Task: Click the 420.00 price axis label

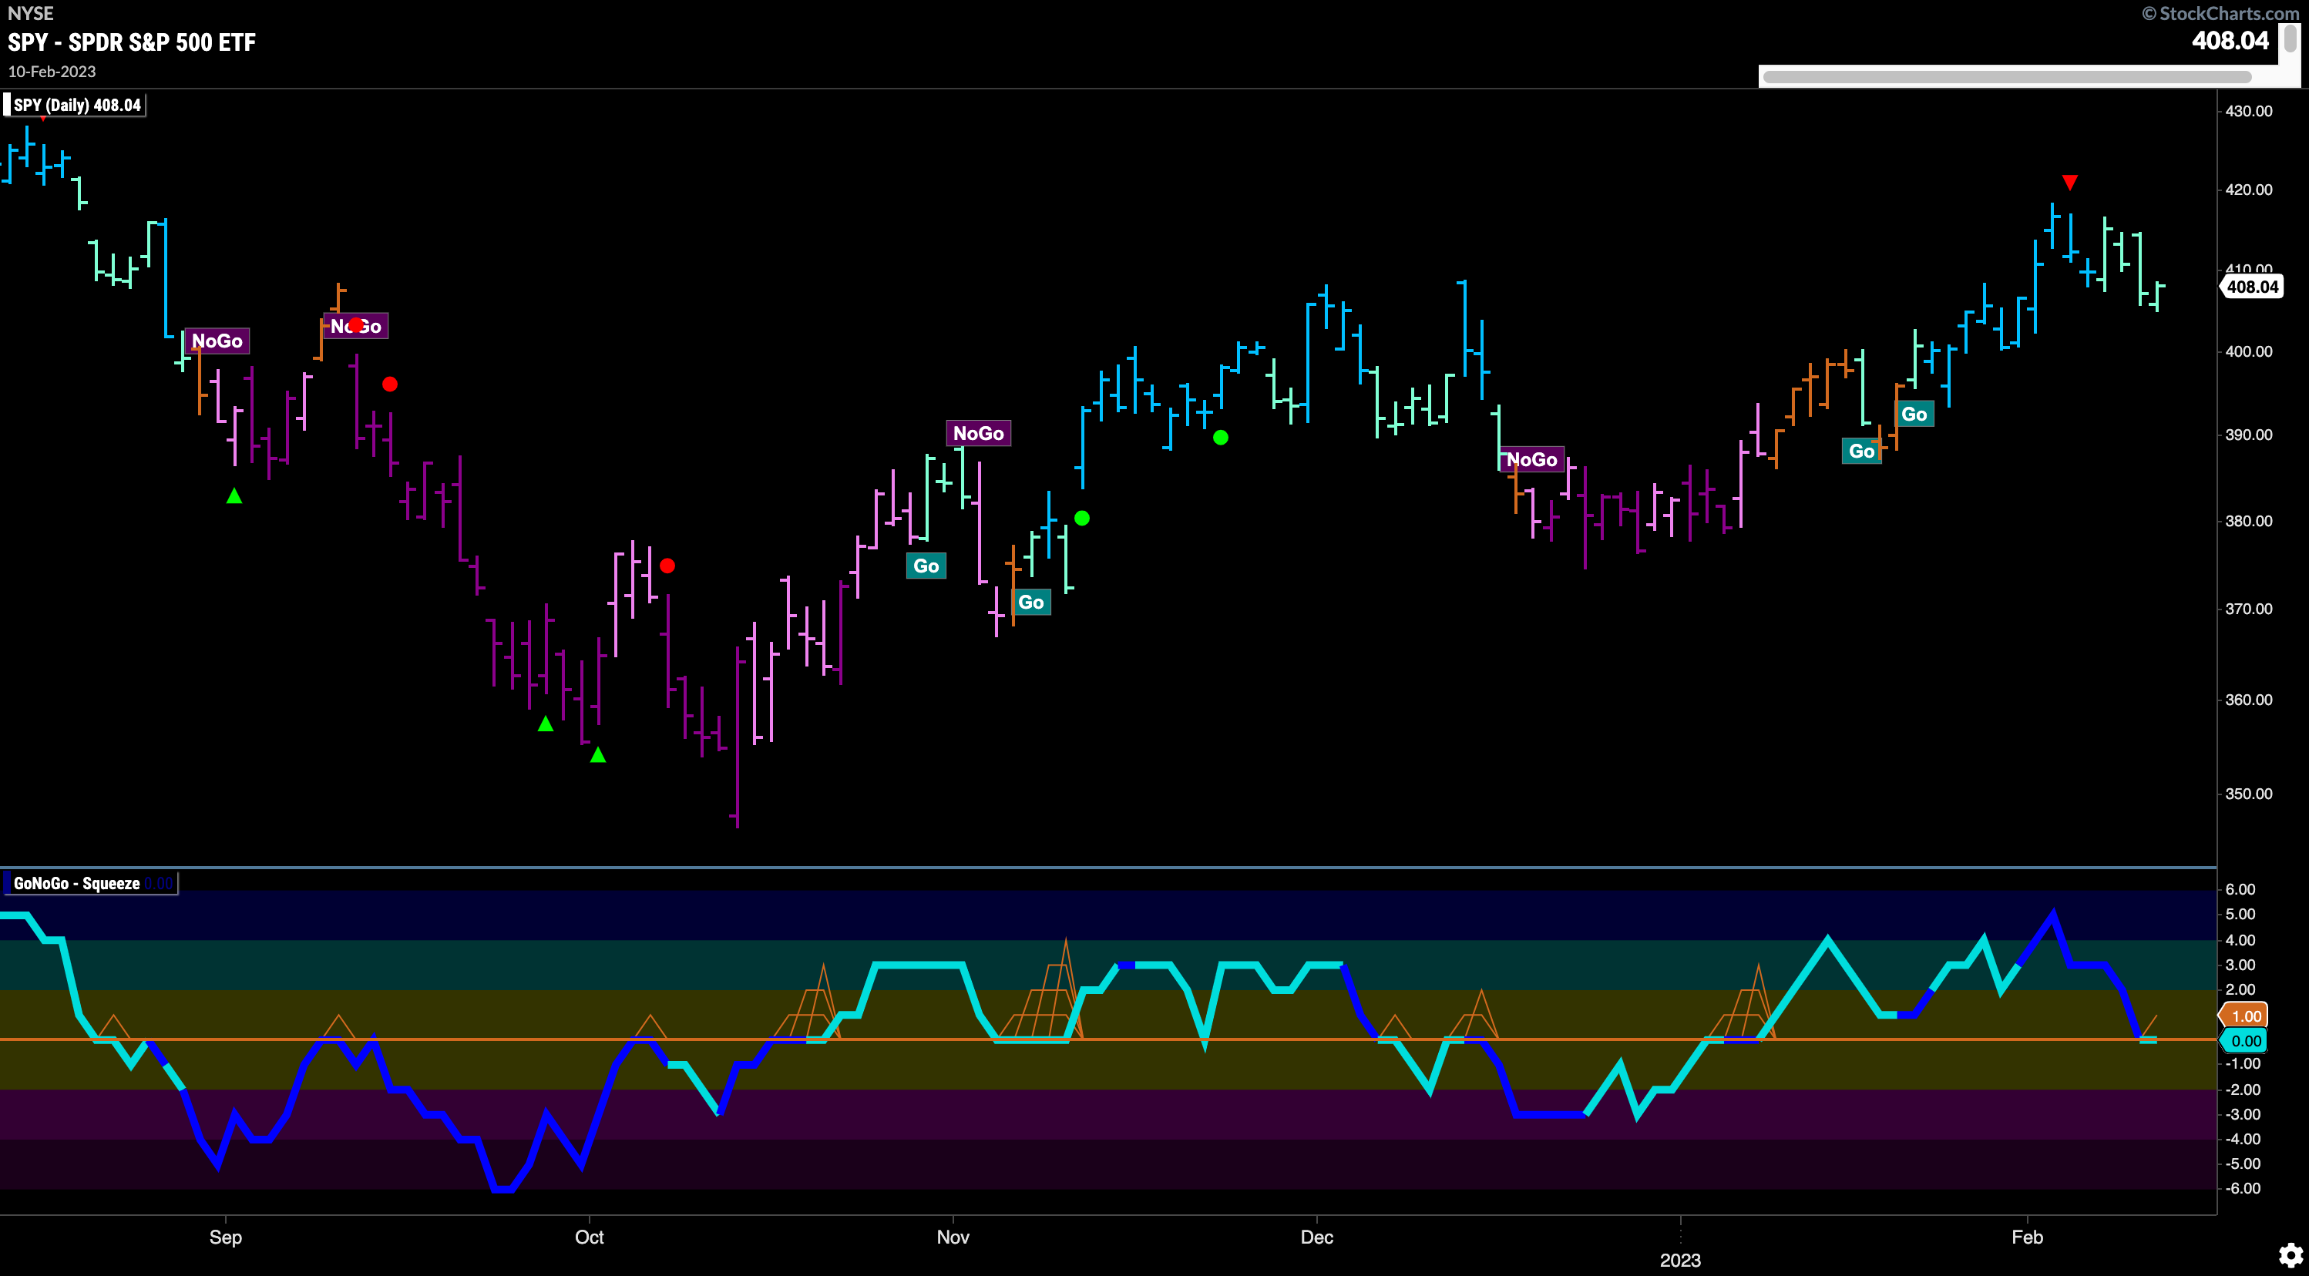Action: point(2249,189)
